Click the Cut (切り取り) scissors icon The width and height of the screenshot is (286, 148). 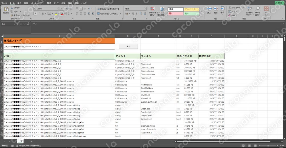[12, 8]
